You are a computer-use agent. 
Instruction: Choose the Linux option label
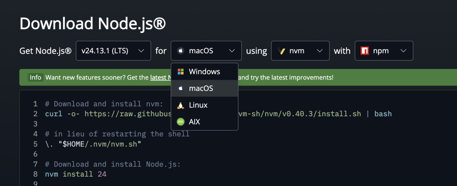pos(198,105)
